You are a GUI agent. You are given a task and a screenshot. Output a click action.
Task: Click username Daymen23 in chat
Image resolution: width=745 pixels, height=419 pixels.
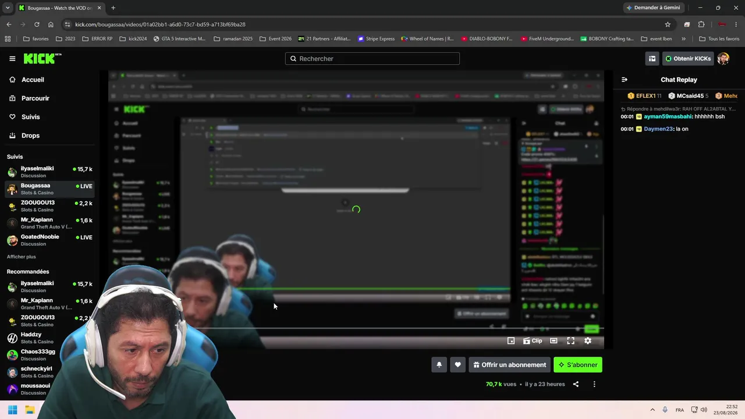(x=658, y=129)
